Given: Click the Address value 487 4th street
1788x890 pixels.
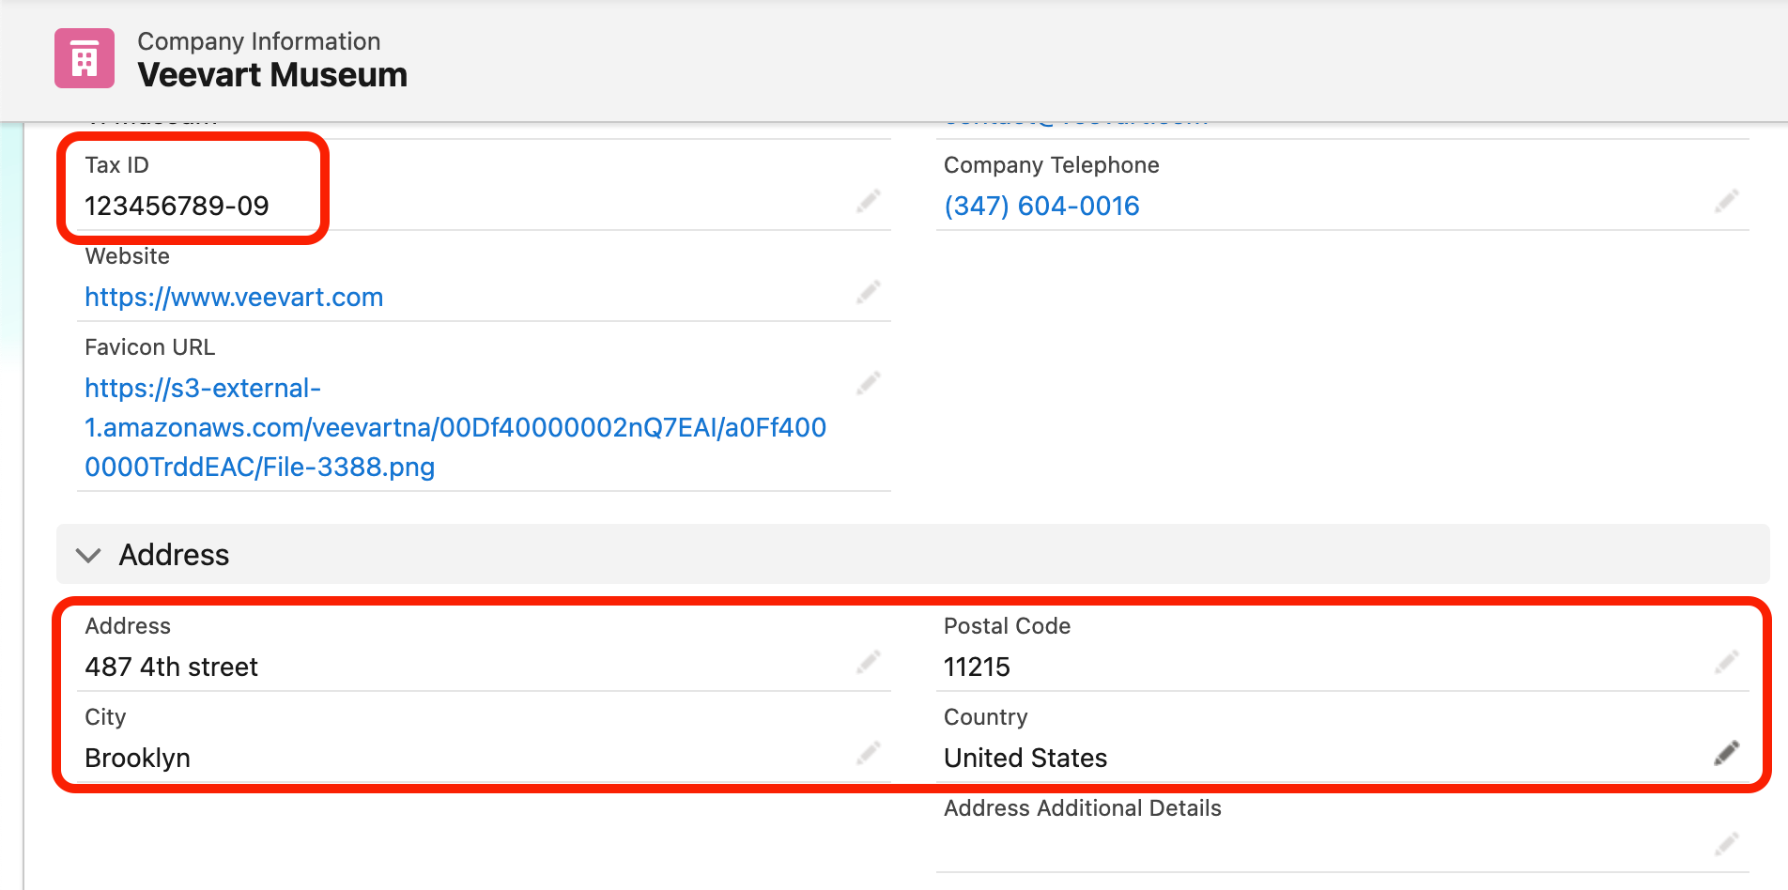Looking at the screenshot, I should pyautogui.click(x=171, y=667).
